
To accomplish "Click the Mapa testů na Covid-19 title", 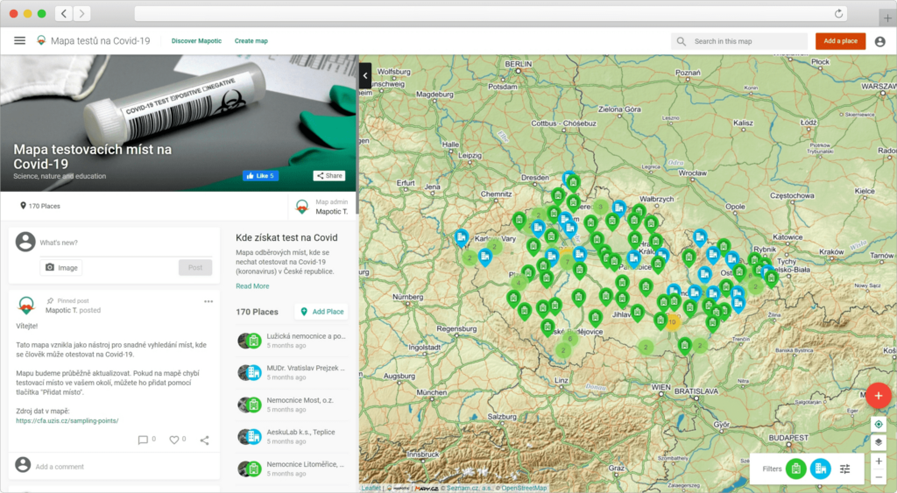I will 100,40.
